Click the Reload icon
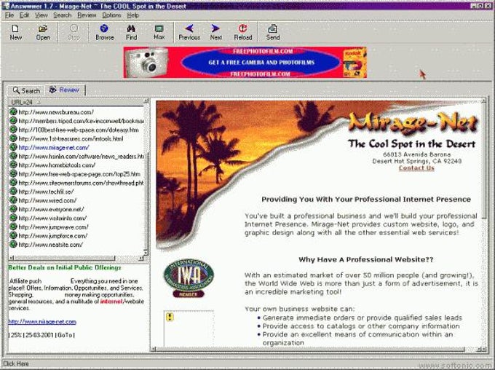 tap(242, 28)
